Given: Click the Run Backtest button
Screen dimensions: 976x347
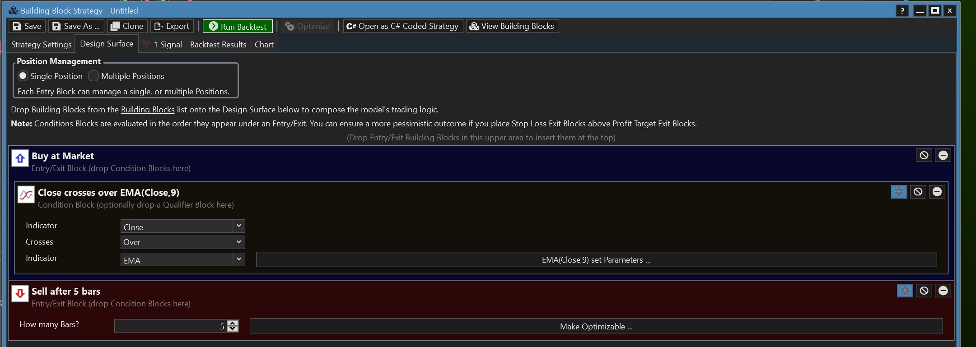Looking at the screenshot, I should 238,27.
